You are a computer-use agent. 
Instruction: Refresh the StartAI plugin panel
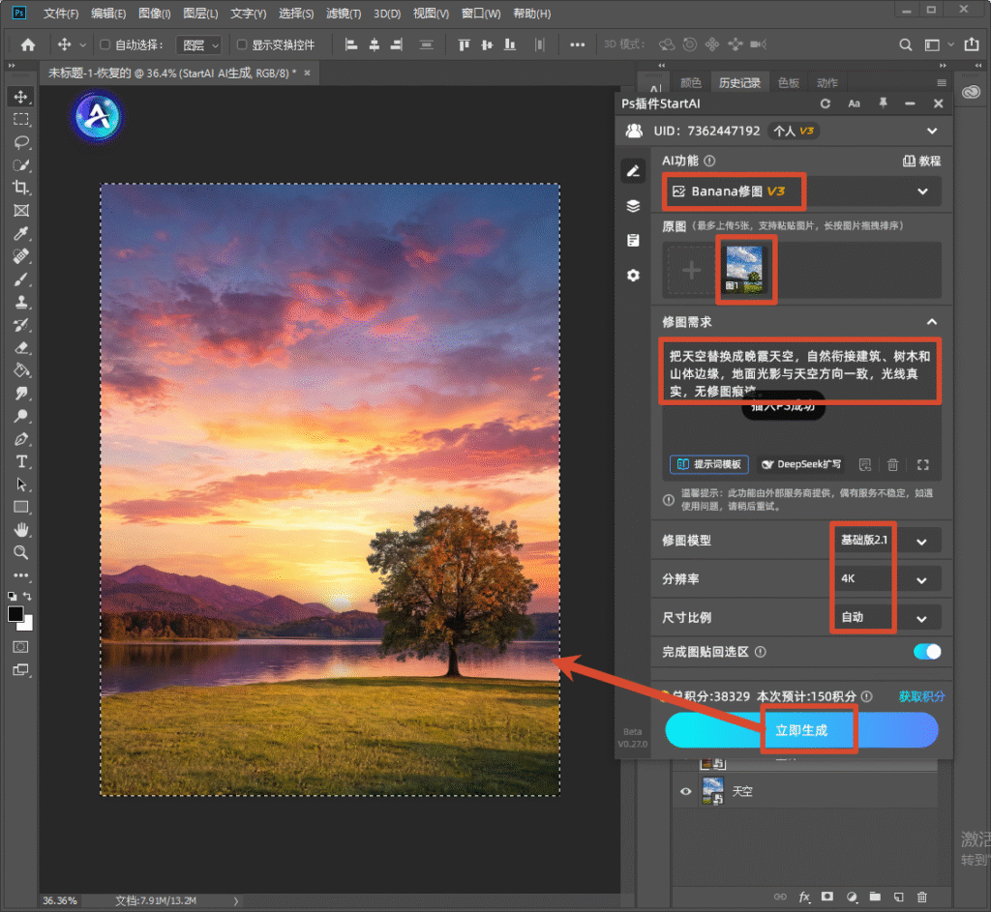coord(826,103)
